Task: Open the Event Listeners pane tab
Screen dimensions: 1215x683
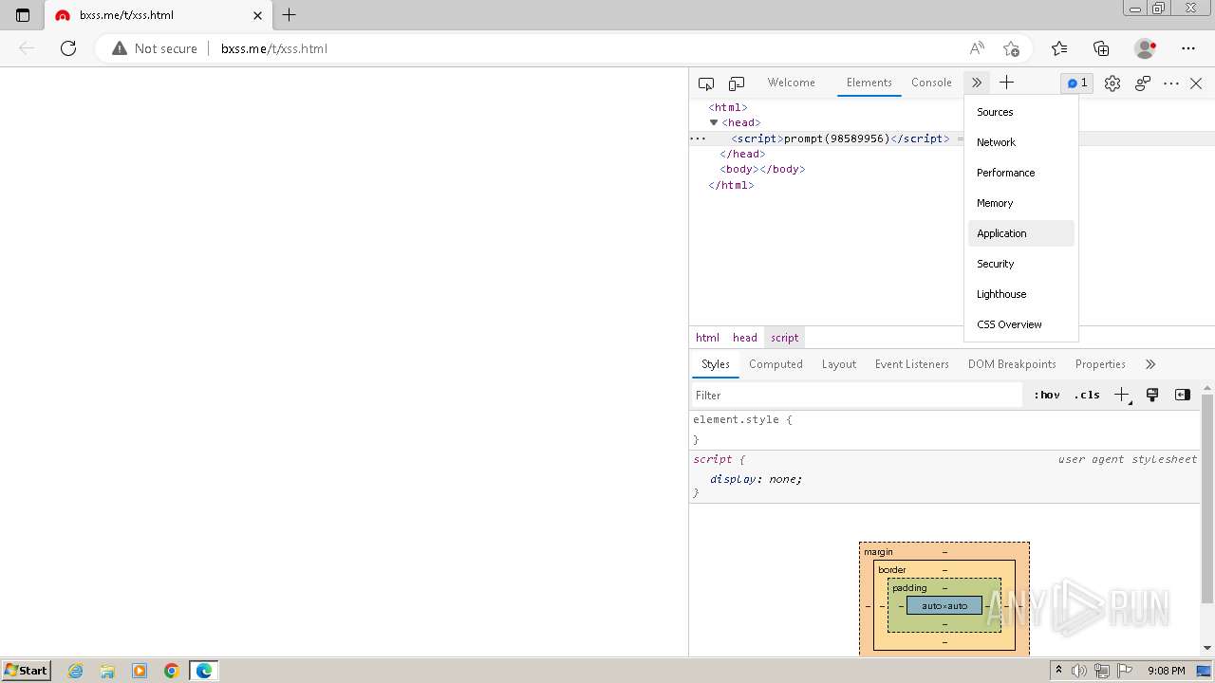Action: [912, 364]
